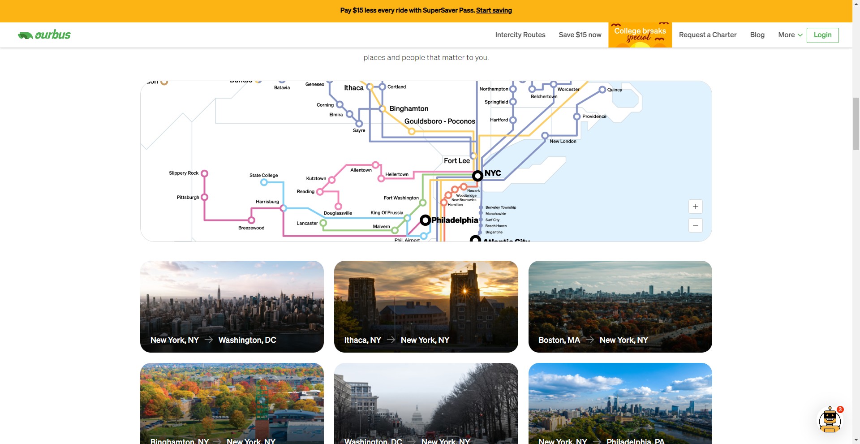Zoom out on the route map

coord(695,225)
